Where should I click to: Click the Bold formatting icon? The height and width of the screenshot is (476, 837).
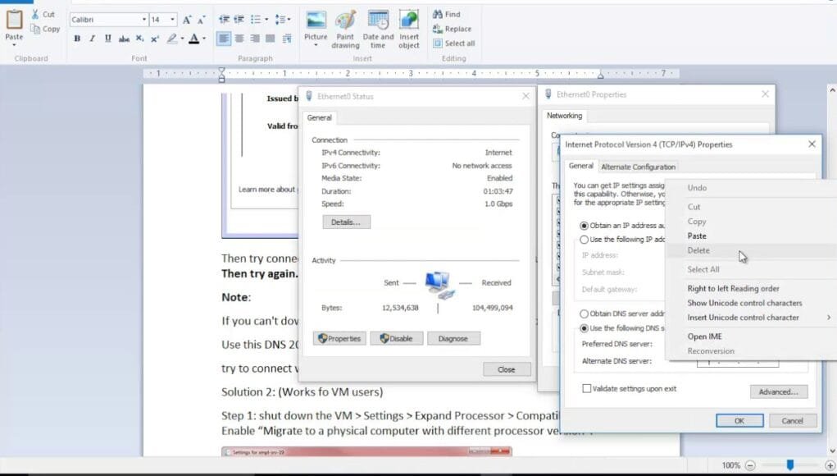[77, 39]
